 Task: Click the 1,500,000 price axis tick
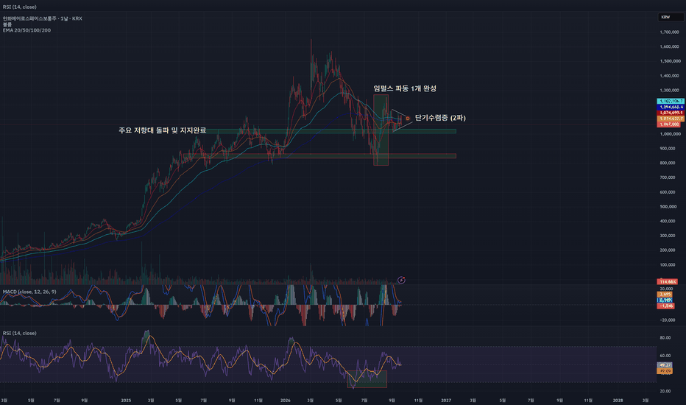pos(669,61)
